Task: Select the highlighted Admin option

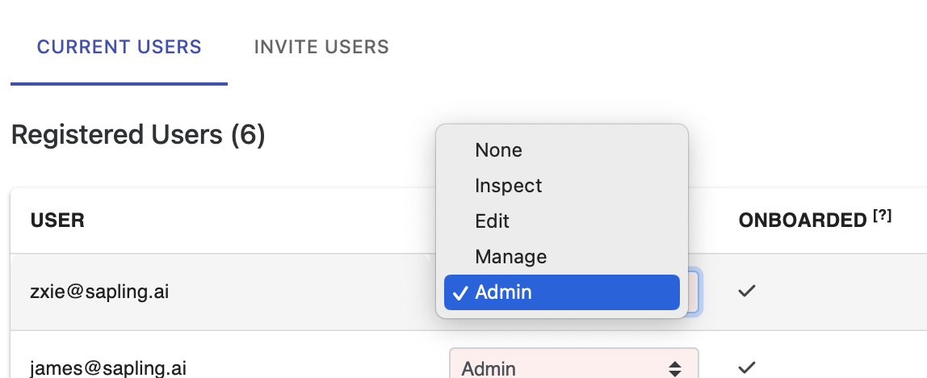Action: [562, 292]
